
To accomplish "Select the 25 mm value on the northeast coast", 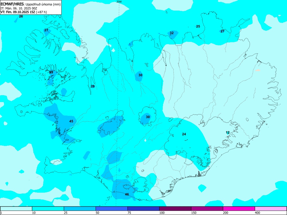I will [198, 26].
